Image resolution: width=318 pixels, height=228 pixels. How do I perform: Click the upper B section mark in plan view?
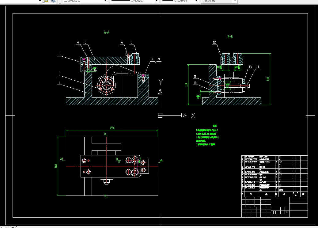[x=106, y=134]
